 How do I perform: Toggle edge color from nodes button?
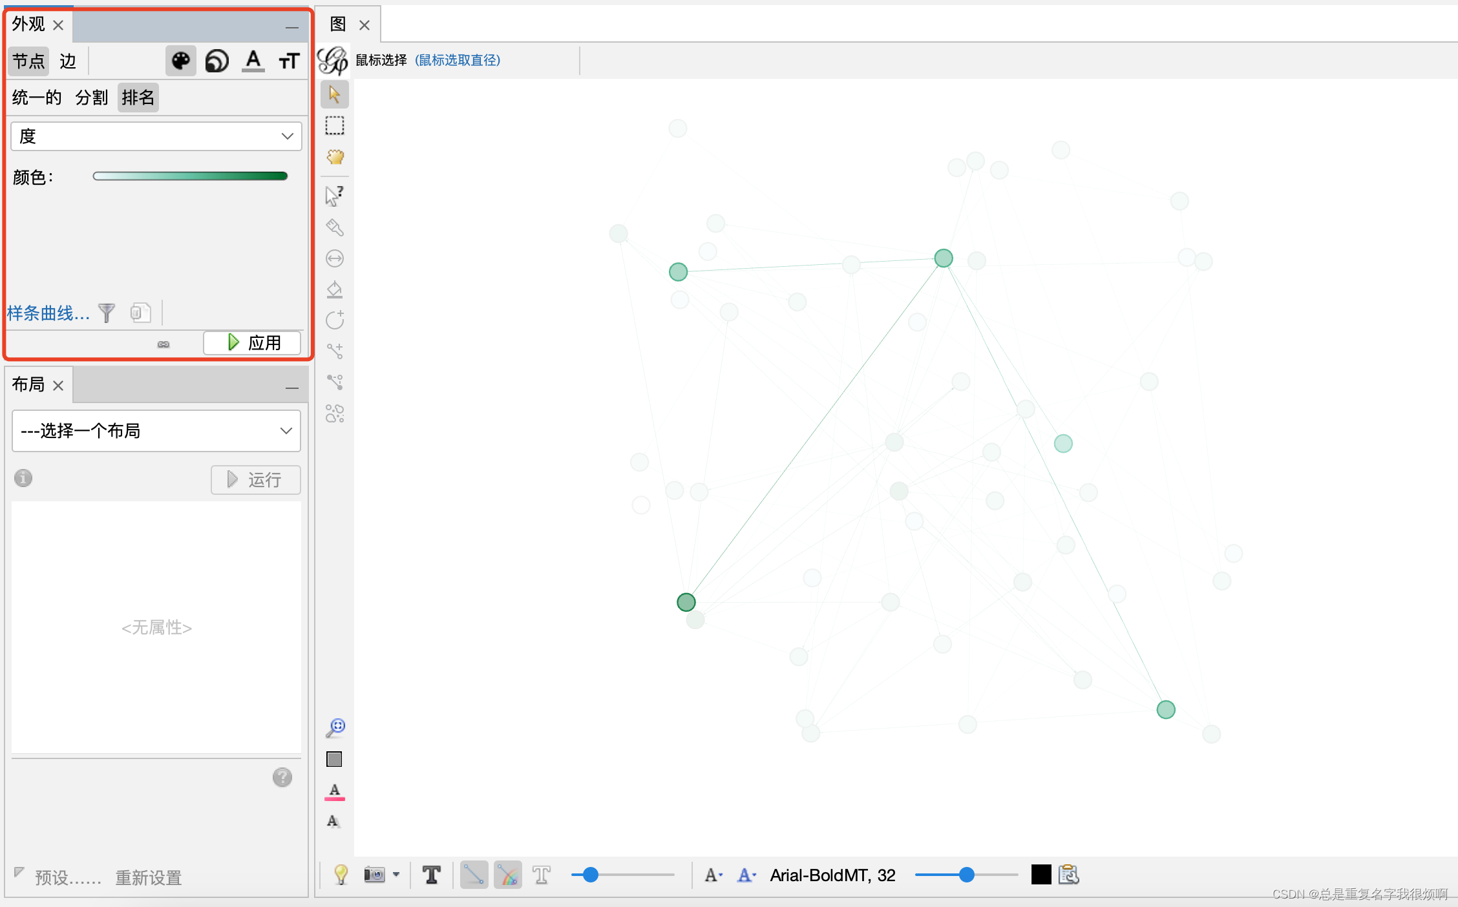click(508, 875)
